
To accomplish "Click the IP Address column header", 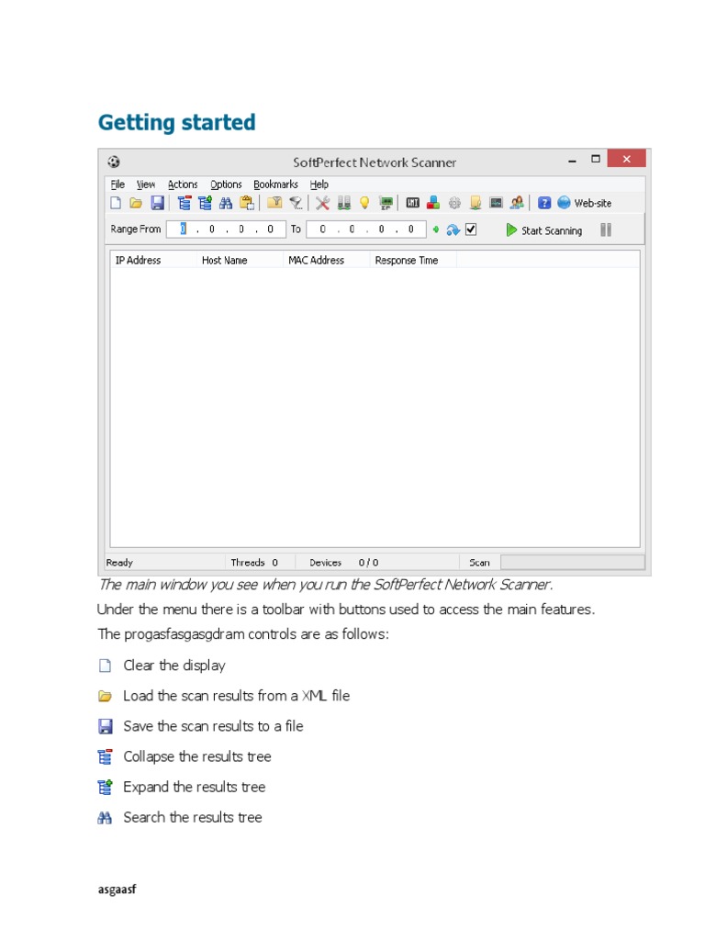I will click(x=138, y=261).
